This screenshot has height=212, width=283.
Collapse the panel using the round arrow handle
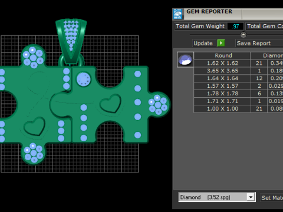[x=243, y=35]
